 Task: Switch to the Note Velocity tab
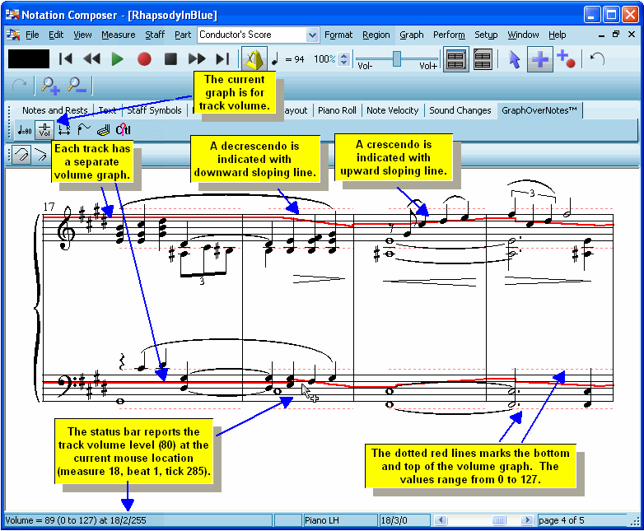click(392, 110)
